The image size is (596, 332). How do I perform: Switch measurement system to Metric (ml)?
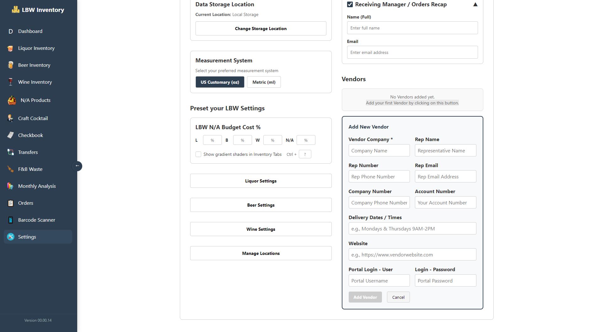pos(264,82)
